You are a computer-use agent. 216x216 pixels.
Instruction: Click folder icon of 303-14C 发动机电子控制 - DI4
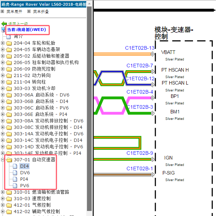pyautogui.click(x=9, y=140)
